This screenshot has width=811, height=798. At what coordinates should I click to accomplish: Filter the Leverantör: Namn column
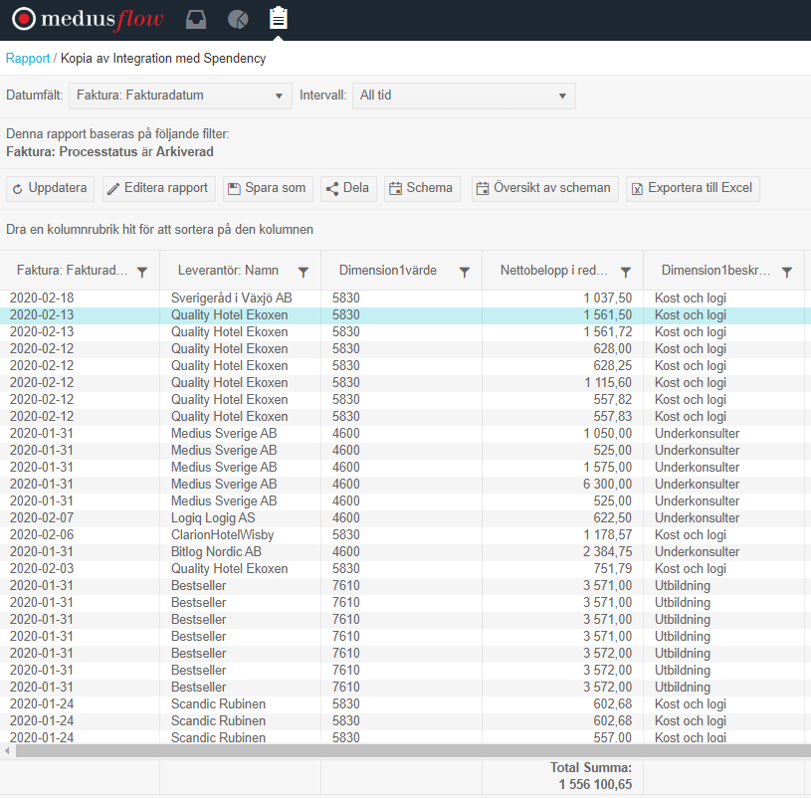(x=304, y=272)
